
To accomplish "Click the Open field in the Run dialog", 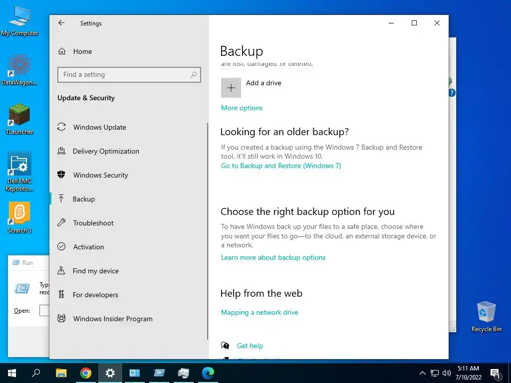I will pos(44,310).
